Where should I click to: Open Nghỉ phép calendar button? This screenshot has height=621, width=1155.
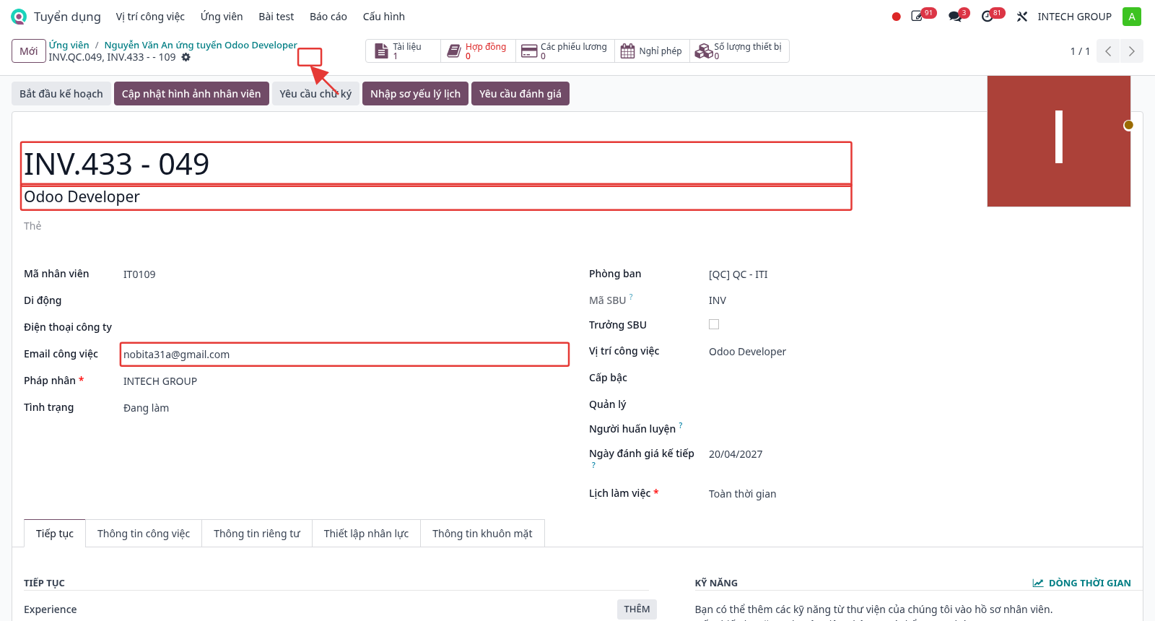click(x=652, y=51)
